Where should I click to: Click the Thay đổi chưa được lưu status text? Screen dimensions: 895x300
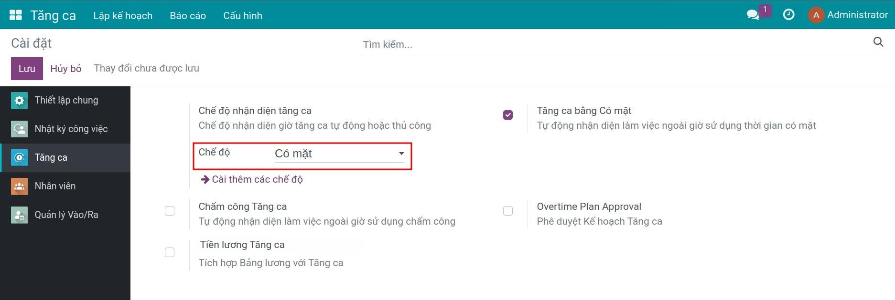coord(146,68)
